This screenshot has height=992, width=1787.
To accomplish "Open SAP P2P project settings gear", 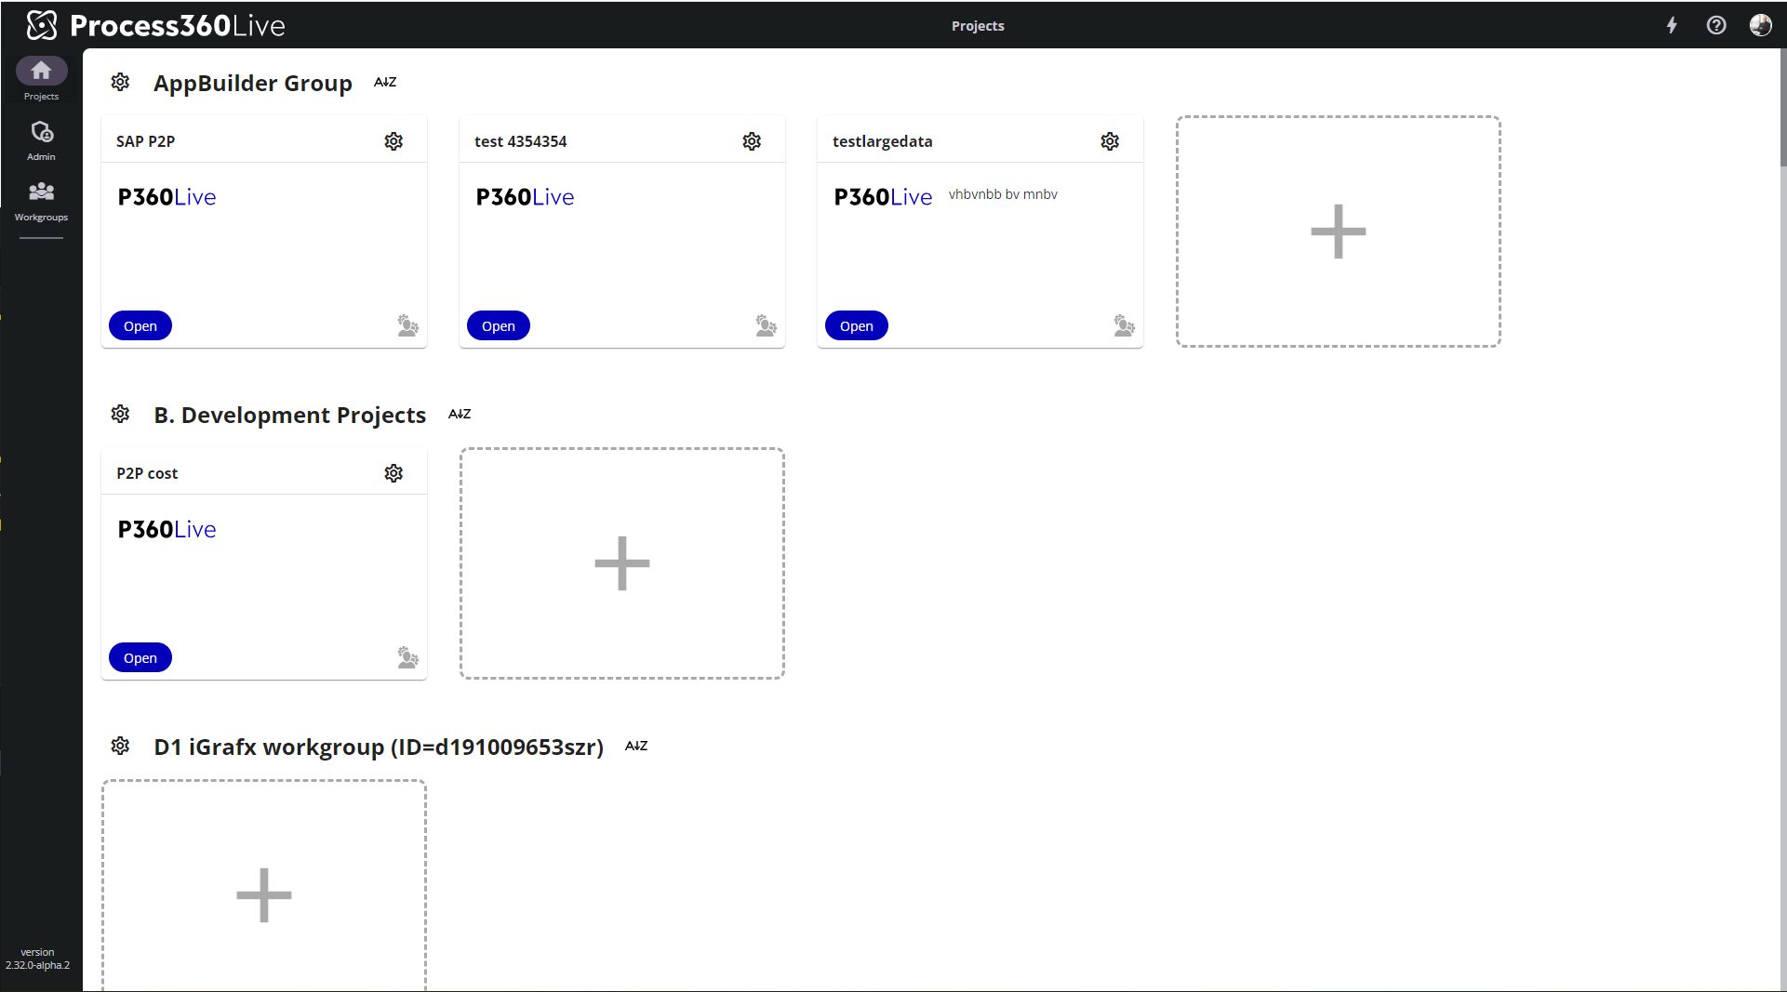I will point(393,141).
